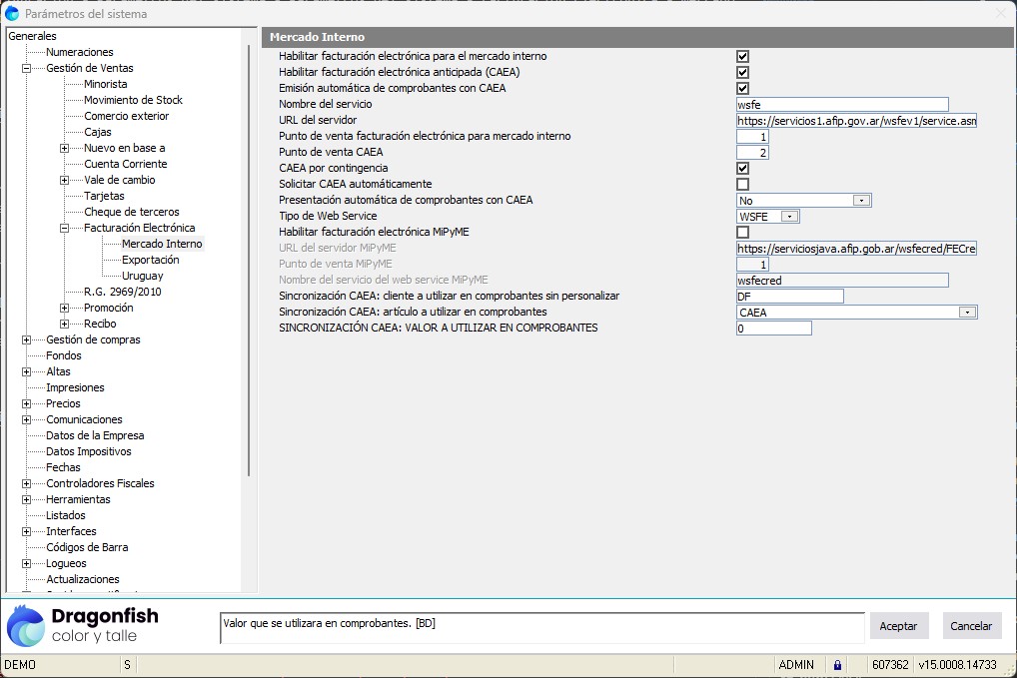Click the title bar application icon
Image resolution: width=1017 pixels, height=678 pixels.
(12, 14)
